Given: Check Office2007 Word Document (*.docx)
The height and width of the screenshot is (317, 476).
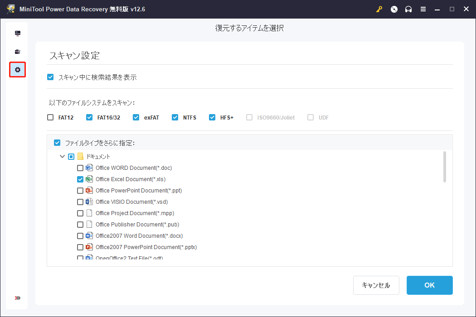Looking at the screenshot, I should (x=80, y=236).
